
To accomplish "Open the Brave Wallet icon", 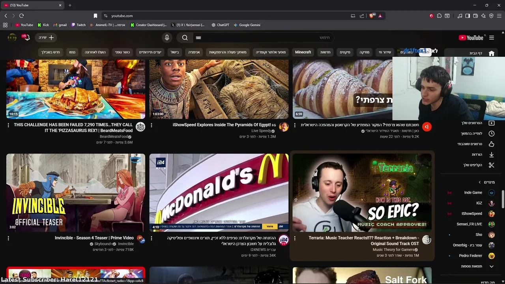I will (x=475, y=16).
